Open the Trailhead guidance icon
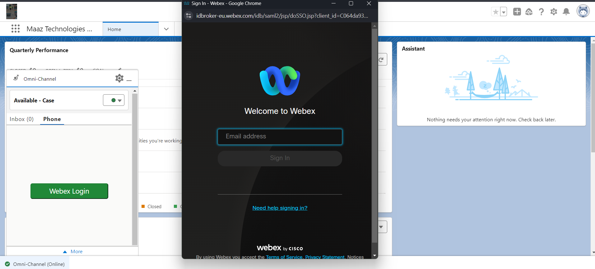Viewport: 595px width, 269px height. (529, 12)
